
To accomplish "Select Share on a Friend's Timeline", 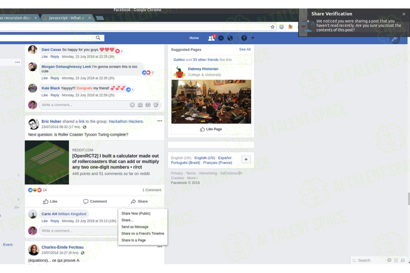I will (x=143, y=233).
